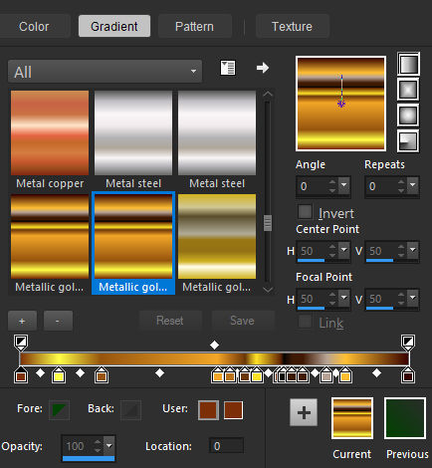Select the first User color swatch
The height and width of the screenshot is (468, 432).
(x=208, y=410)
